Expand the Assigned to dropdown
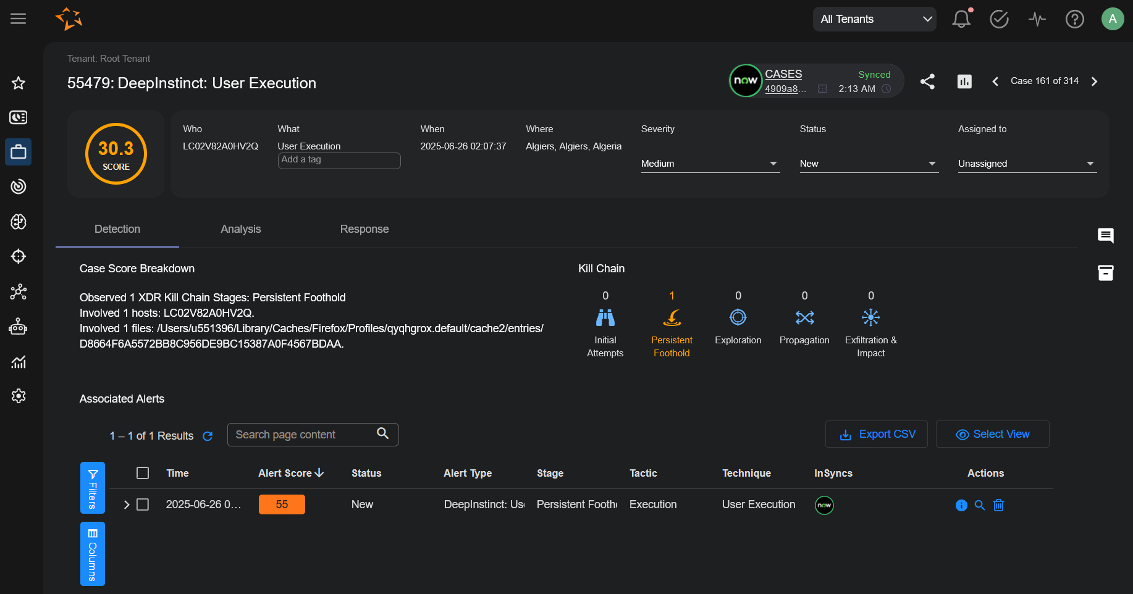This screenshot has height=594, width=1133. [1027, 164]
